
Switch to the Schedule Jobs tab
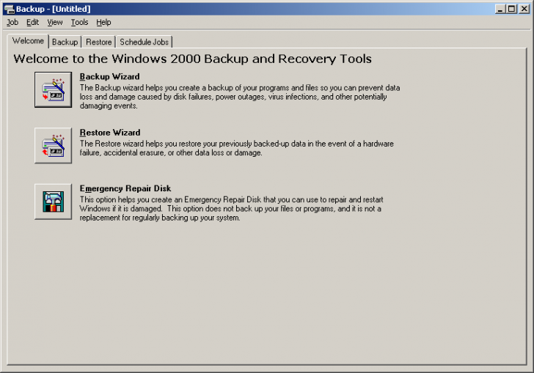144,43
